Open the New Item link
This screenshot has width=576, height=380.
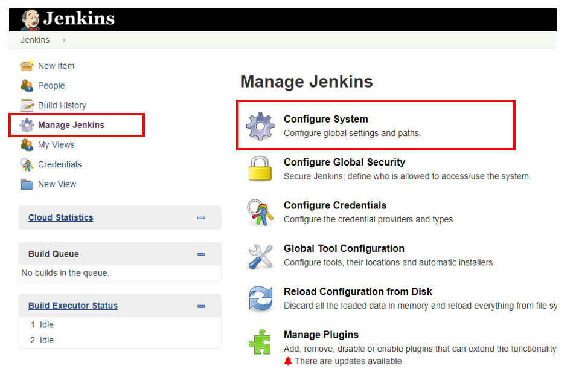[56, 66]
